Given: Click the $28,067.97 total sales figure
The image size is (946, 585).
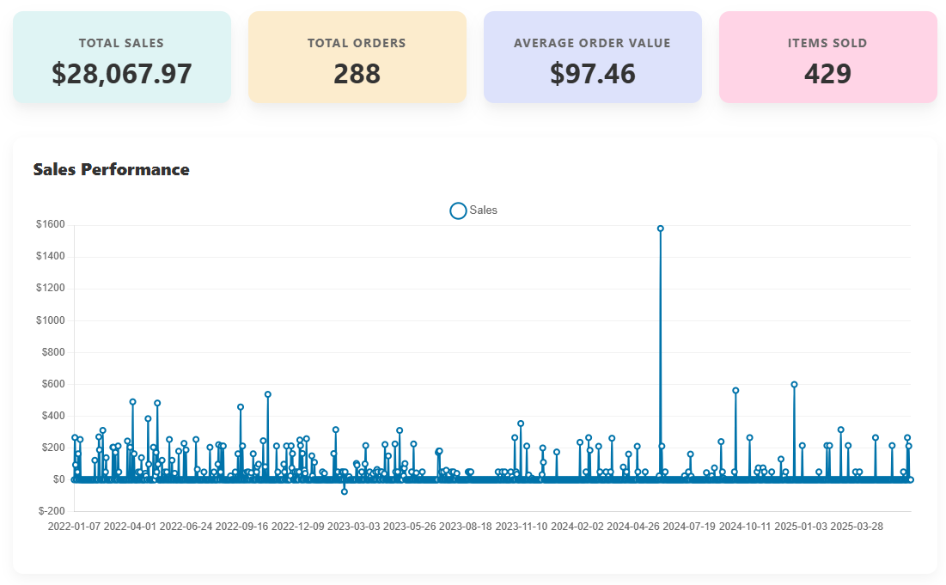Looking at the screenshot, I should click(x=121, y=74).
